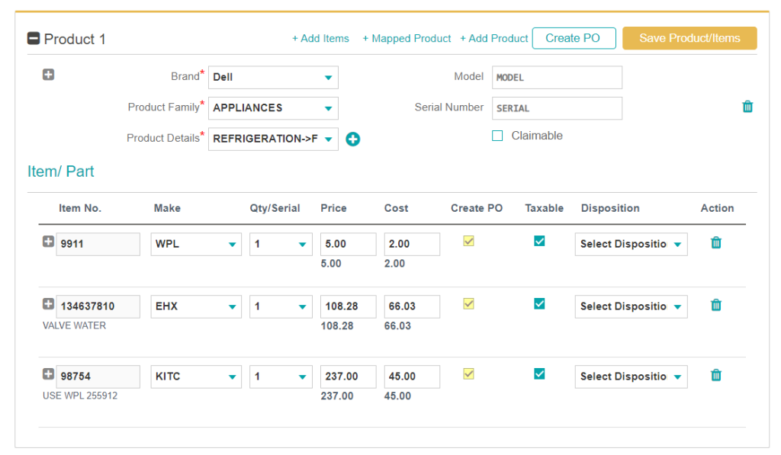Click the Price column header

[x=334, y=208]
